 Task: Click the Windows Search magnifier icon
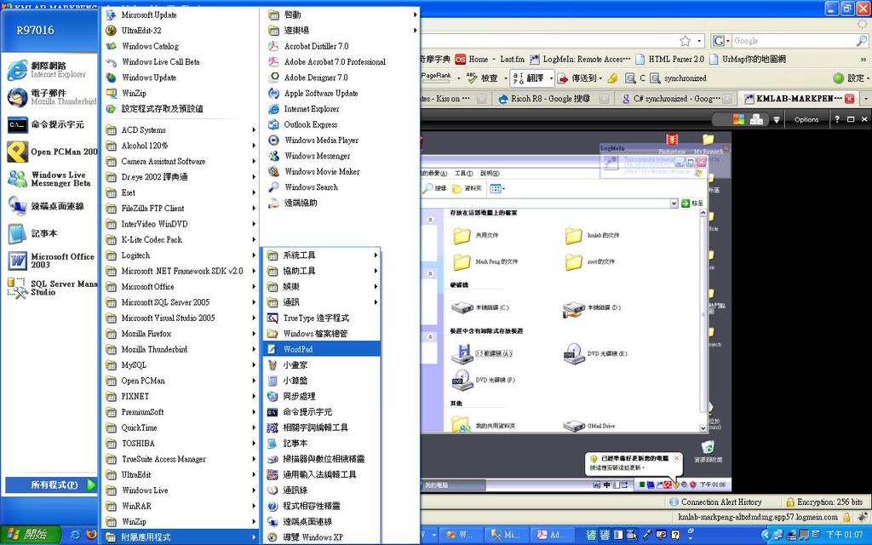click(x=273, y=187)
